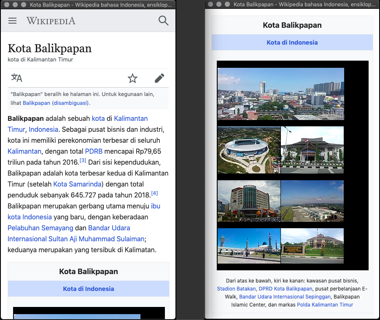Screen dimensions: 380x320
Task: Open the Stadion Batakan caption link
Action: pyautogui.click(x=236, y=289)
